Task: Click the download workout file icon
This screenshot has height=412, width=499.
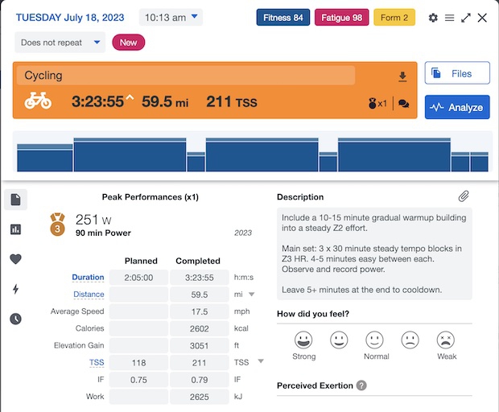Action: [403, 77]
